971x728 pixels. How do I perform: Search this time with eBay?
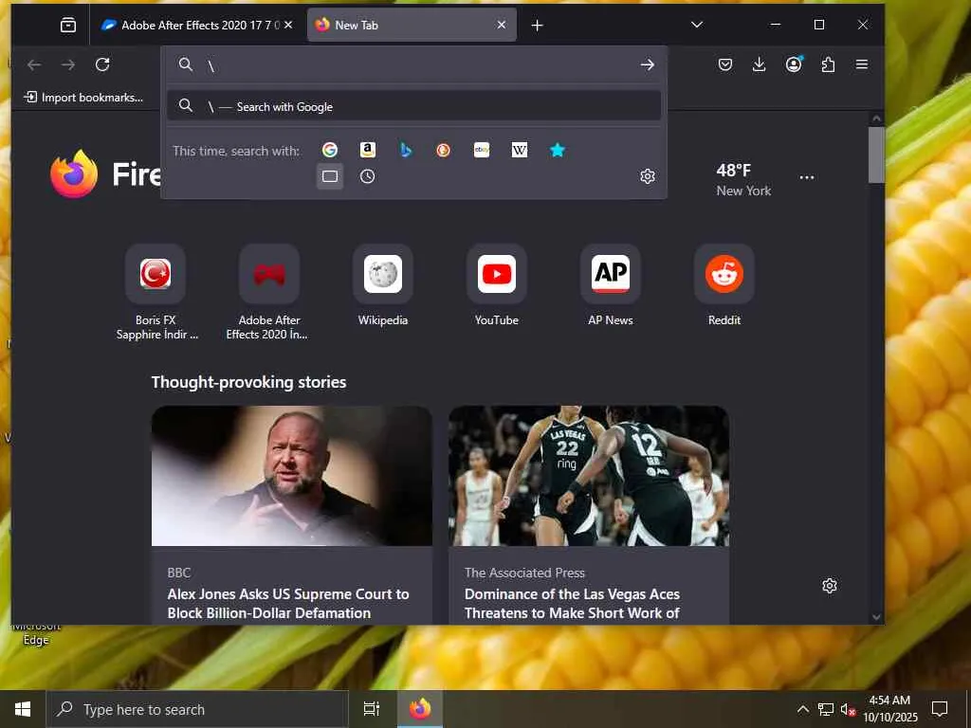tap(482, 150)
